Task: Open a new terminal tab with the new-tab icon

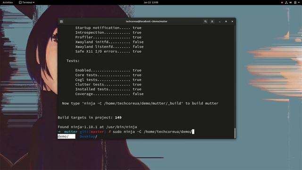Action: [61, 21]
